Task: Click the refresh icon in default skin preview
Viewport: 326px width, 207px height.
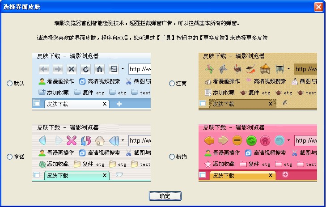Action: [x=85, y=69]
